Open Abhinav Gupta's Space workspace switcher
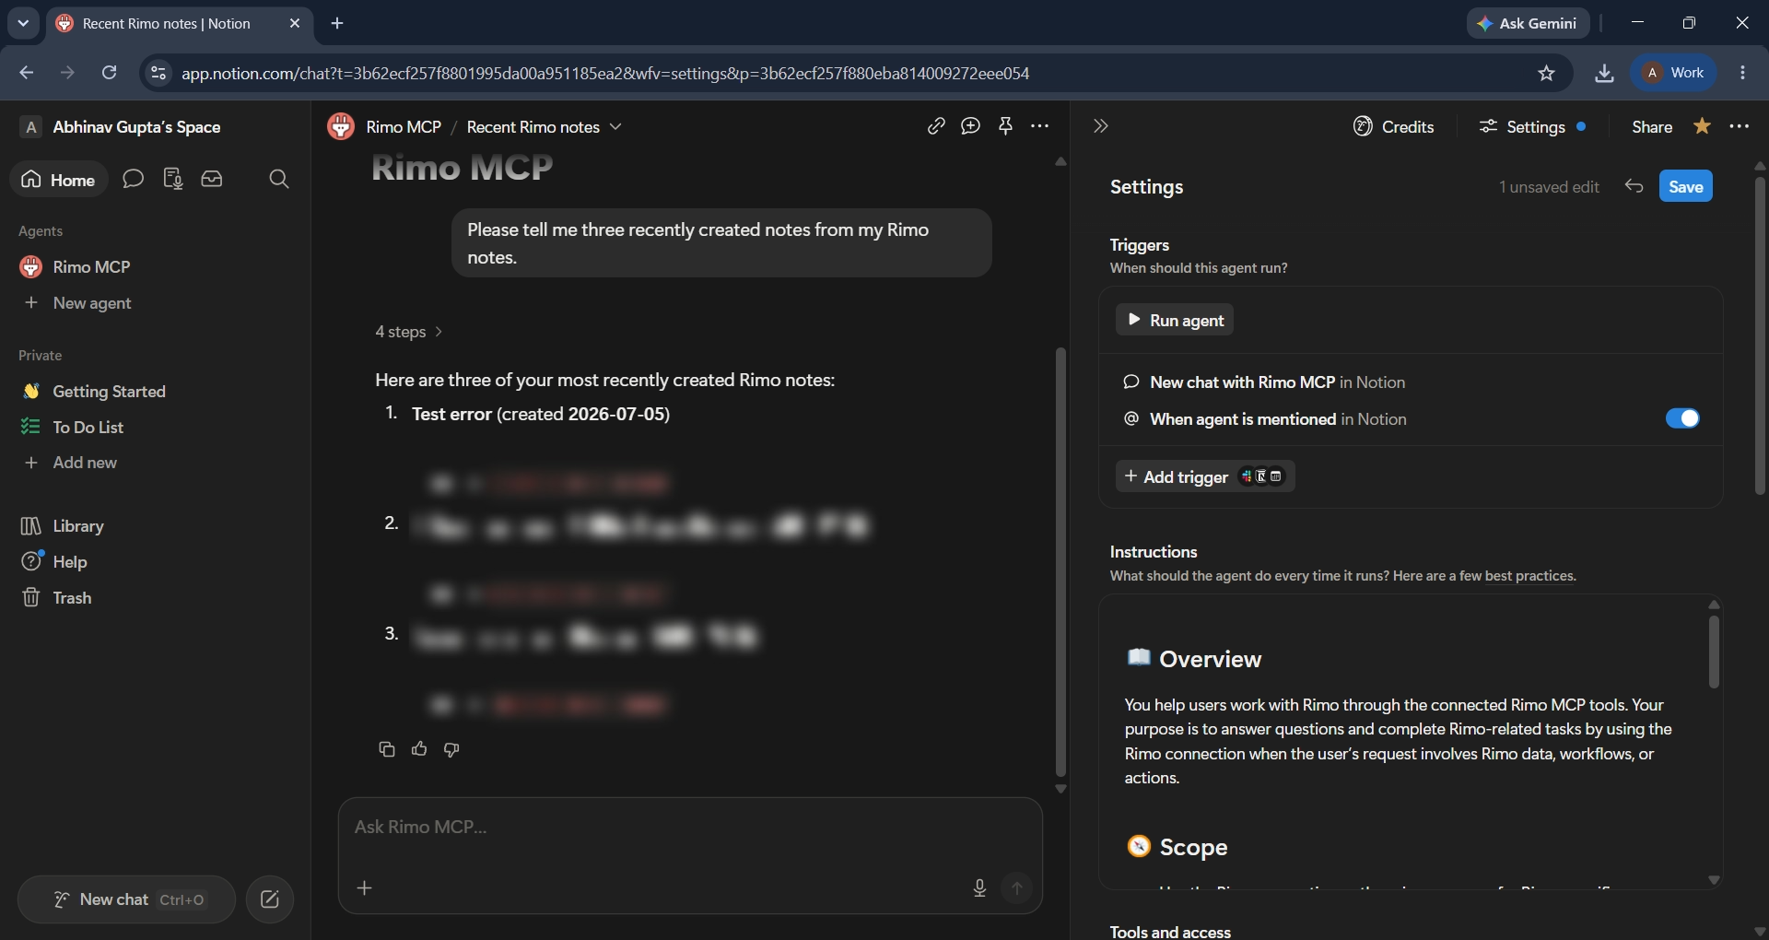This screenshot has height=940, width=1769. 120,126
